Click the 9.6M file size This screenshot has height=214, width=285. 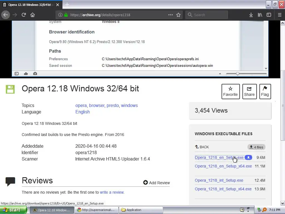[261, 158]
